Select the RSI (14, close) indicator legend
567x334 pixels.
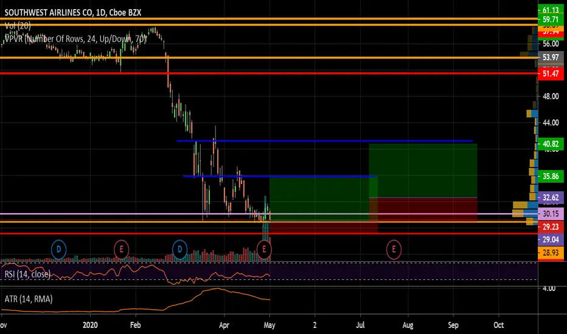[27, 274]
